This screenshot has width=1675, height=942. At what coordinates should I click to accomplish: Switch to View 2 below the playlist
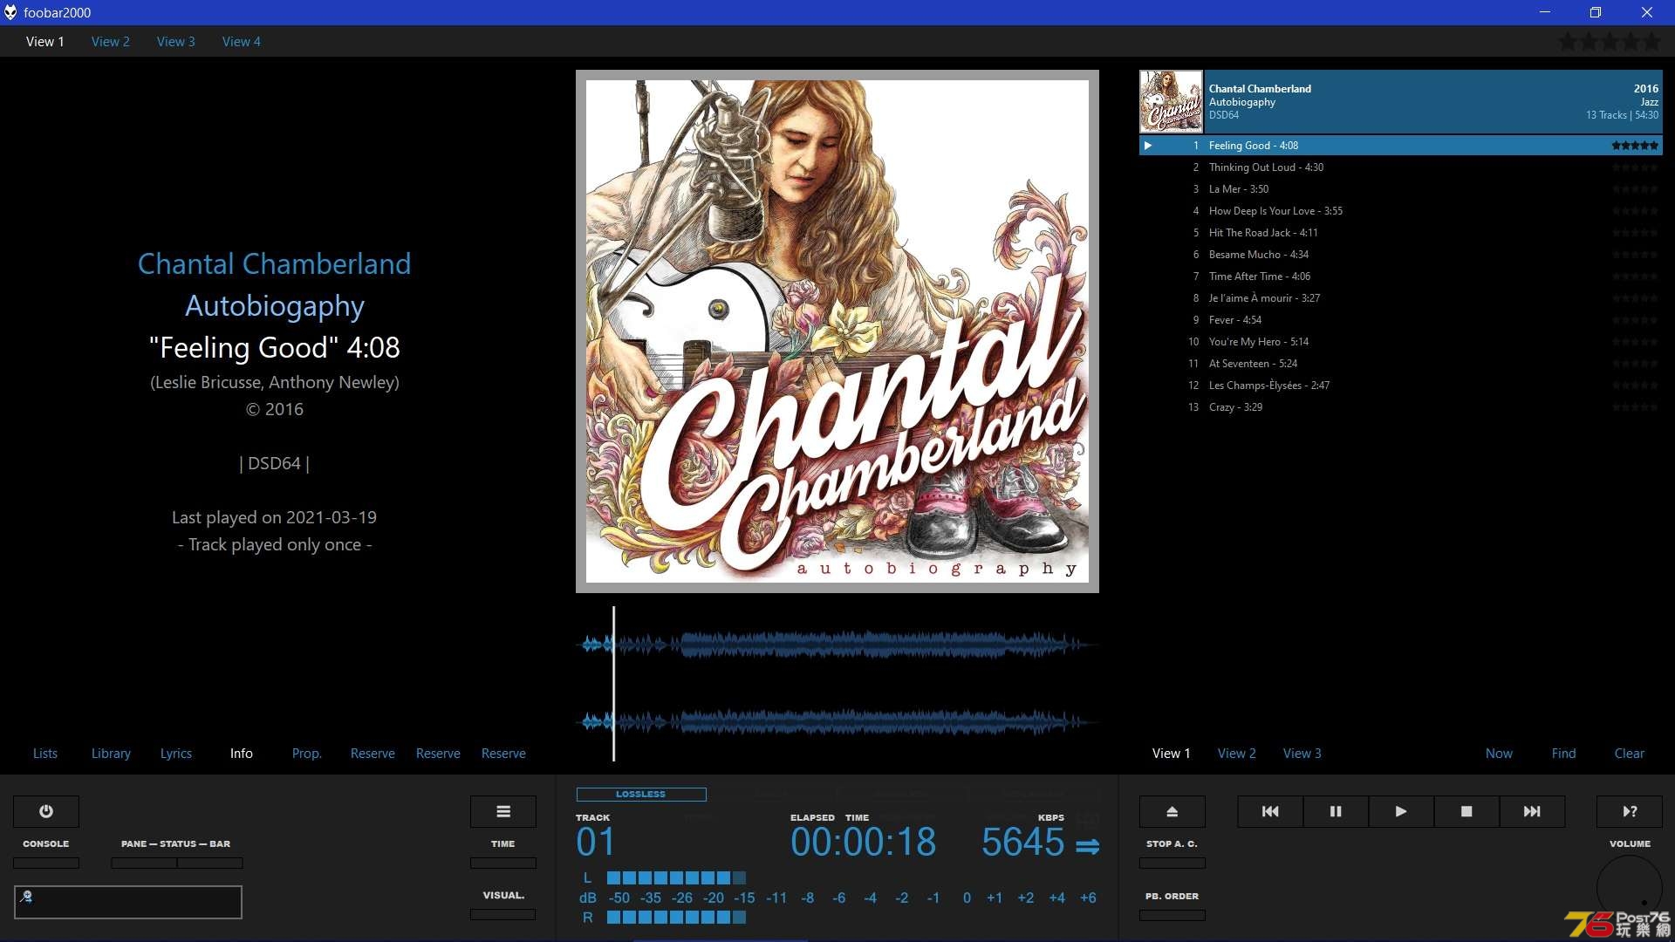point(1237,754)
